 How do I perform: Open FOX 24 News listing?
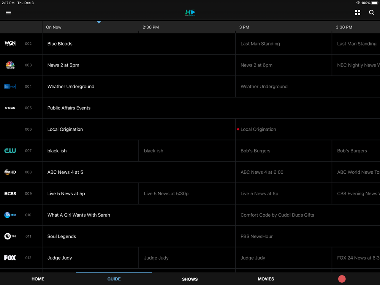tap(356, 258)
